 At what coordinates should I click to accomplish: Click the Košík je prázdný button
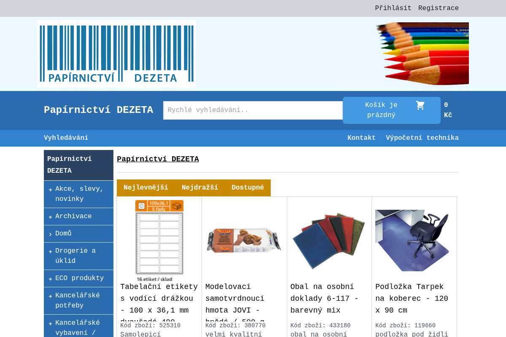[392, 110]
